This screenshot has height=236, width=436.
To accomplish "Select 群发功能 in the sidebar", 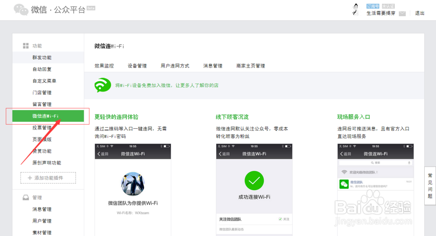I will (x=48, y=57).
